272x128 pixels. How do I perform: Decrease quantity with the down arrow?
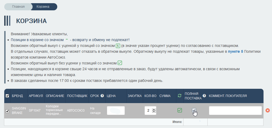click(154, 112)
